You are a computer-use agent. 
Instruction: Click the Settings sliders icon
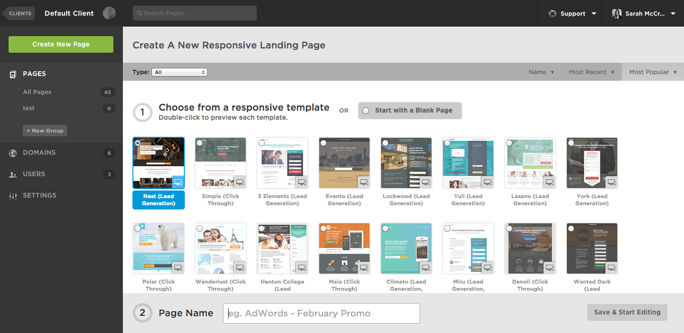tap(13, 196)
